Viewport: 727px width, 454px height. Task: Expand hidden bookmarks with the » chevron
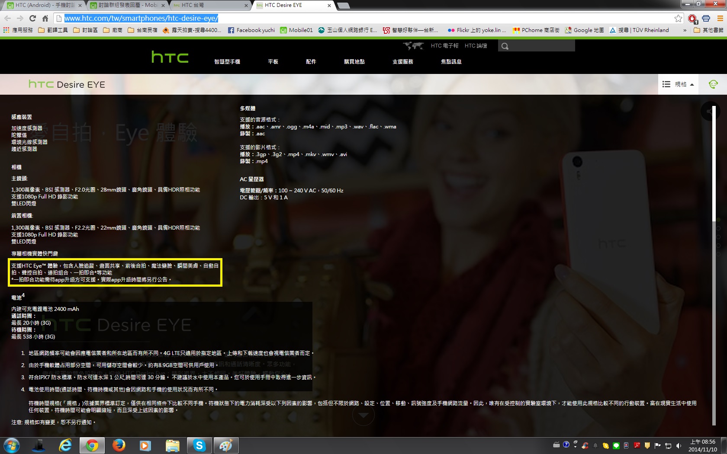pyautogui.click(x=685, y=30)
